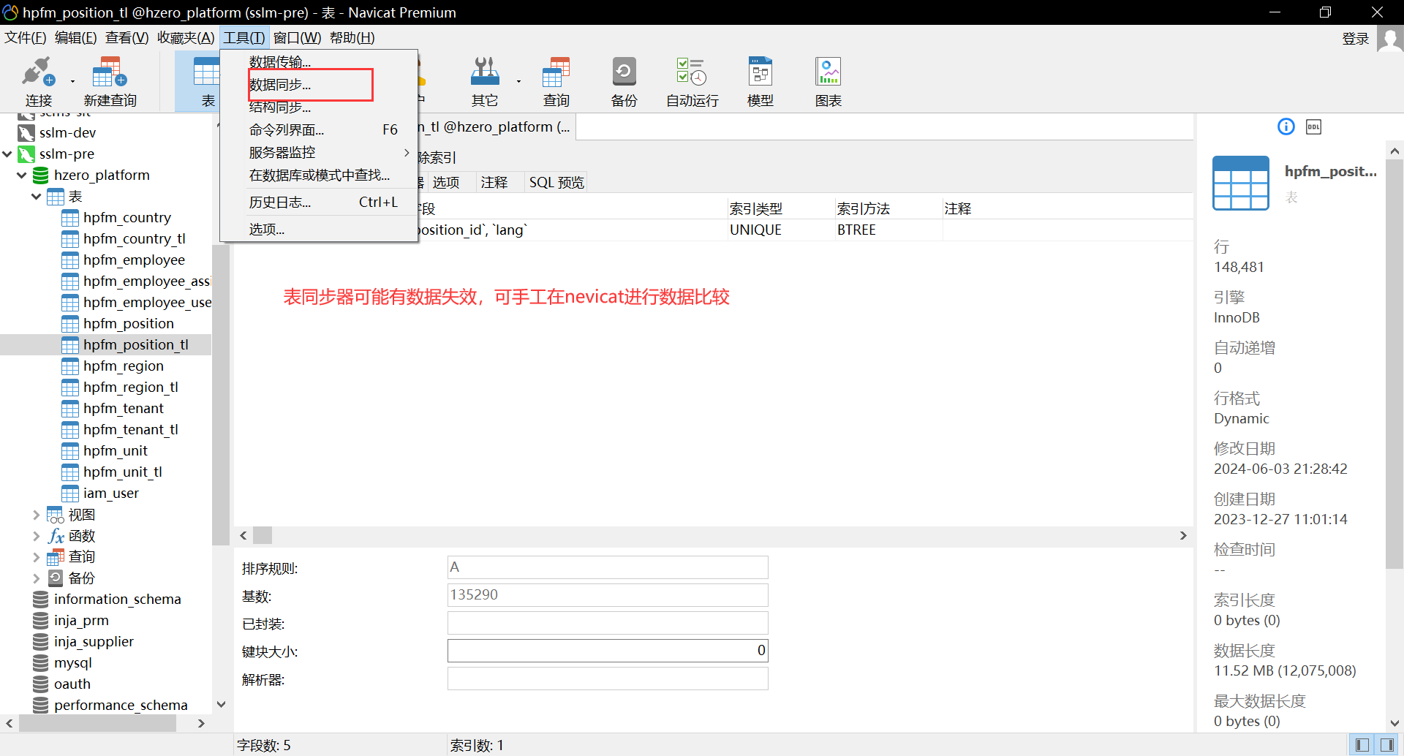Choose 在数据库或模式中查找 menu item
Screen dimensions: 1404x756
[319, 175]
